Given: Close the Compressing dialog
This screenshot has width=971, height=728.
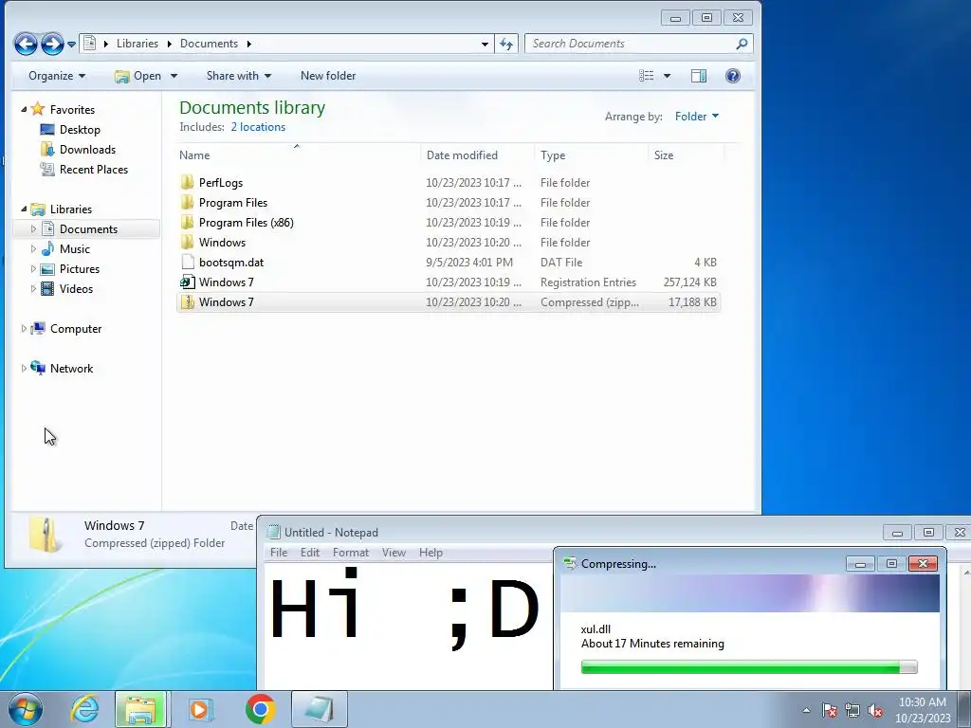Looking at the screenshot, I should pyautogui.click(x=923, y=563).
